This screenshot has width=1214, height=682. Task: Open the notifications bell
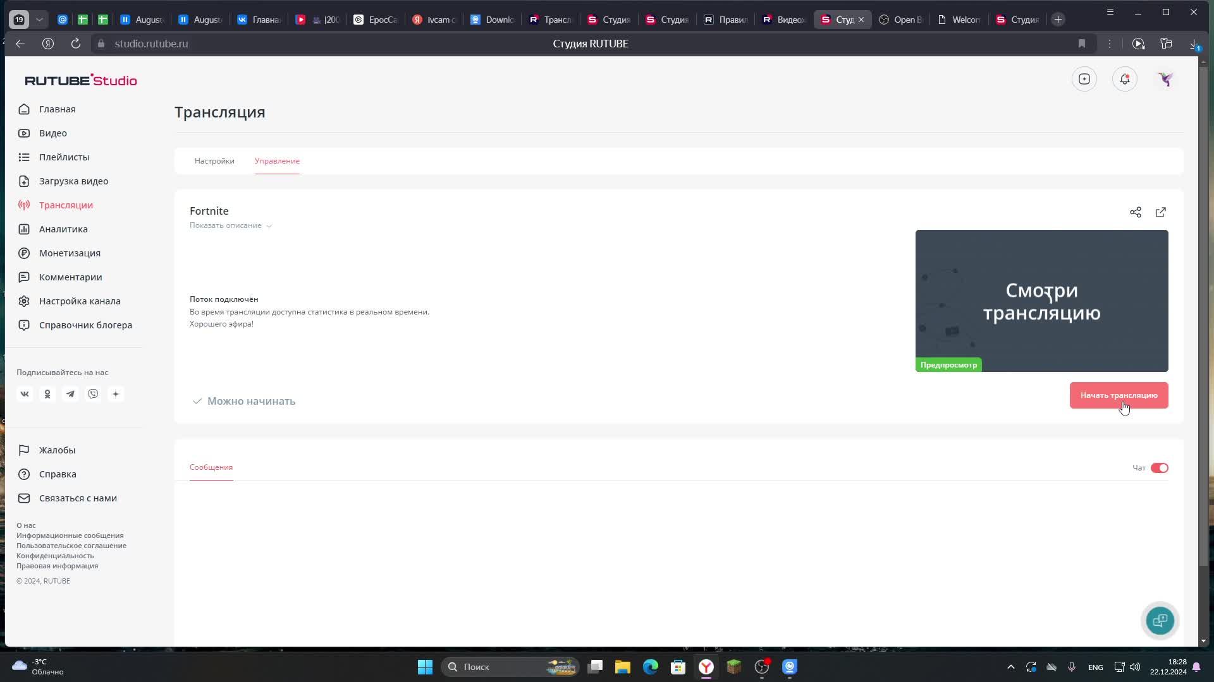click(1124, 79)
